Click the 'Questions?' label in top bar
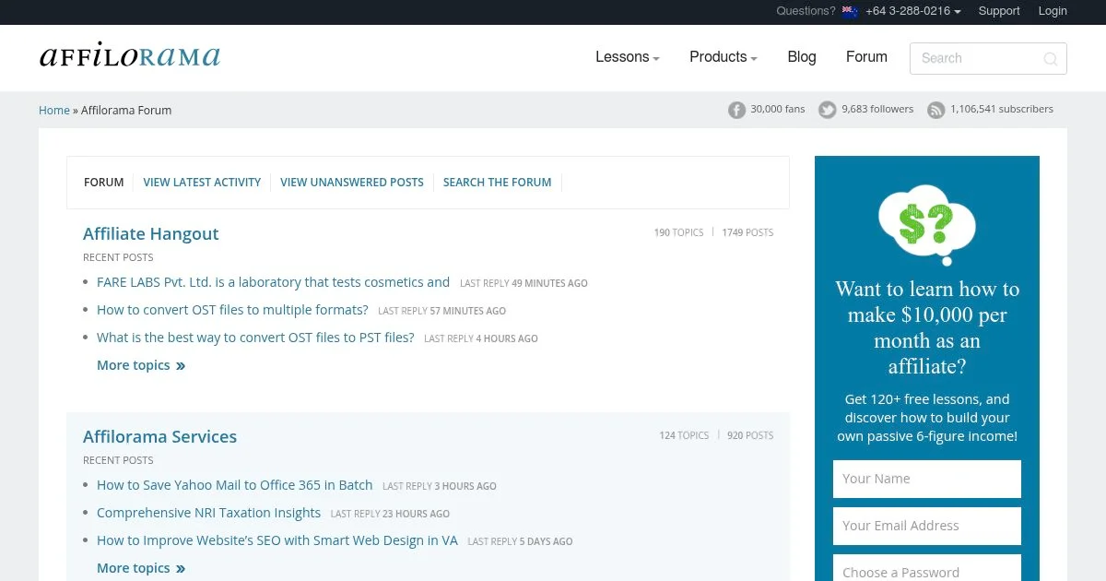 pyautogui.click(x=806, y=11)
